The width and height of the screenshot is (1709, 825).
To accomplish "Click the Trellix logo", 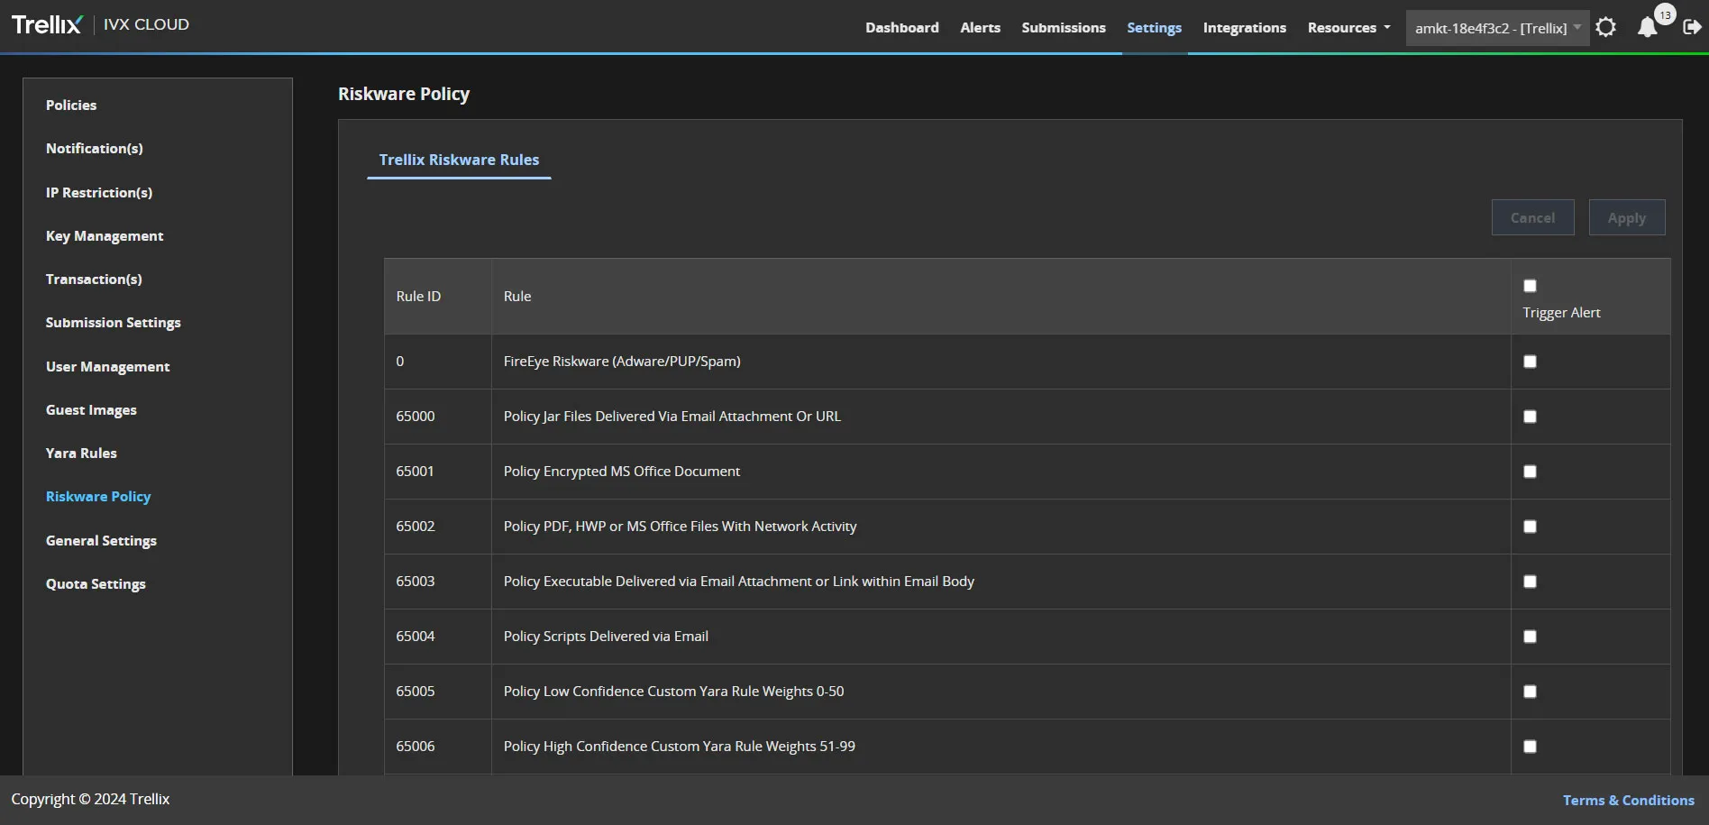I will coord(47,24).
